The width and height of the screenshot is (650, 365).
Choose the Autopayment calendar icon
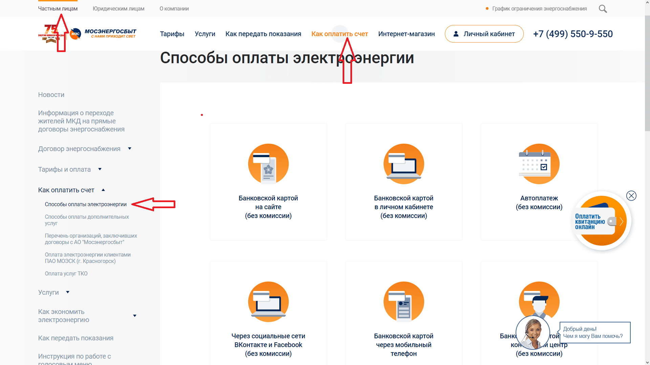coord(539,164)
